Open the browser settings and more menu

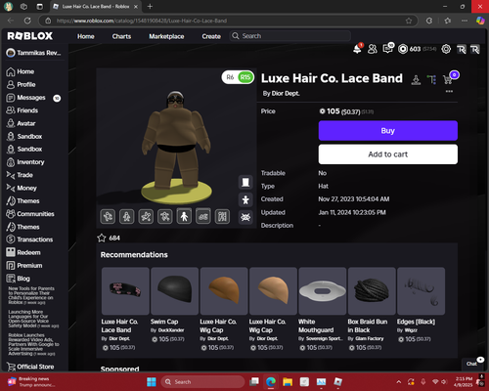(x=465, y=21)
